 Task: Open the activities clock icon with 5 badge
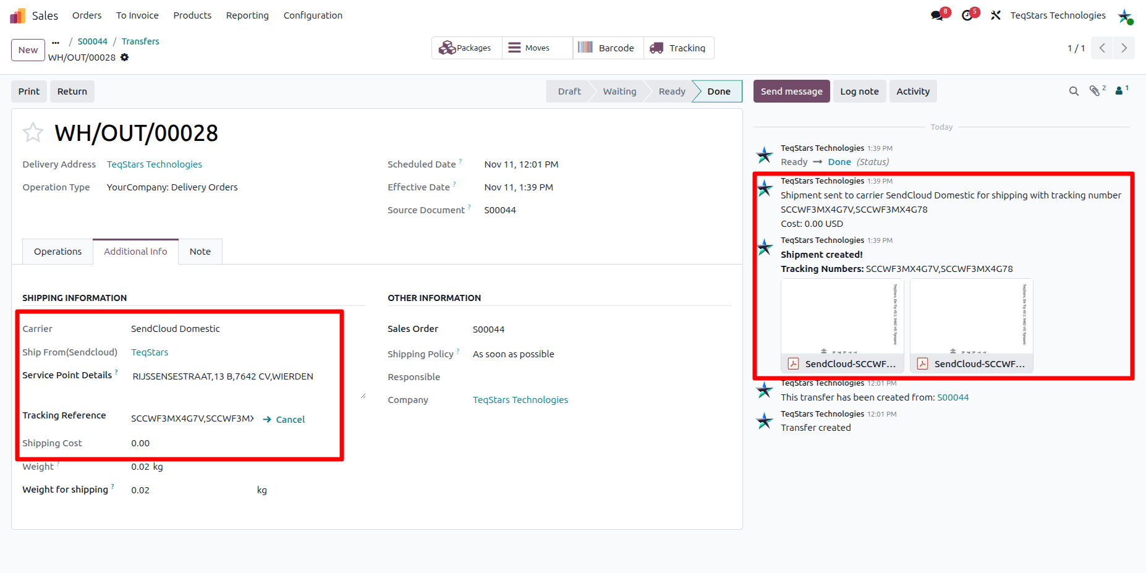click(968, 15)
